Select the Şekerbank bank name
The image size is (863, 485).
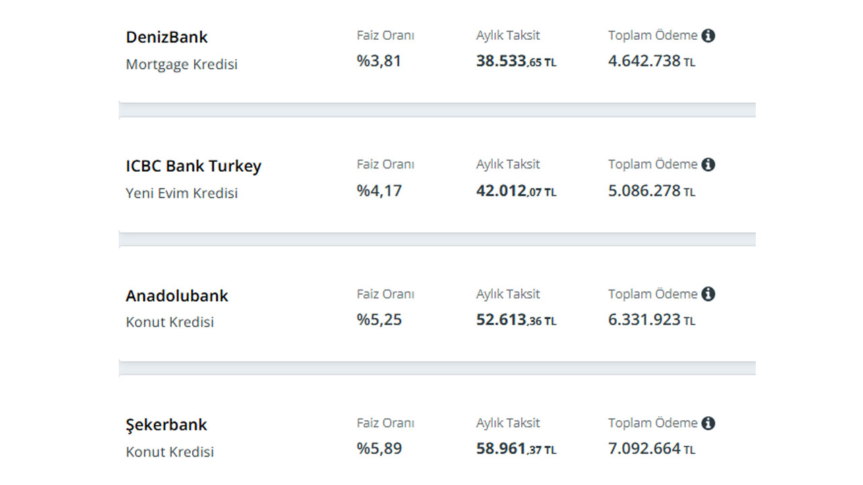(x=167, y=425)
